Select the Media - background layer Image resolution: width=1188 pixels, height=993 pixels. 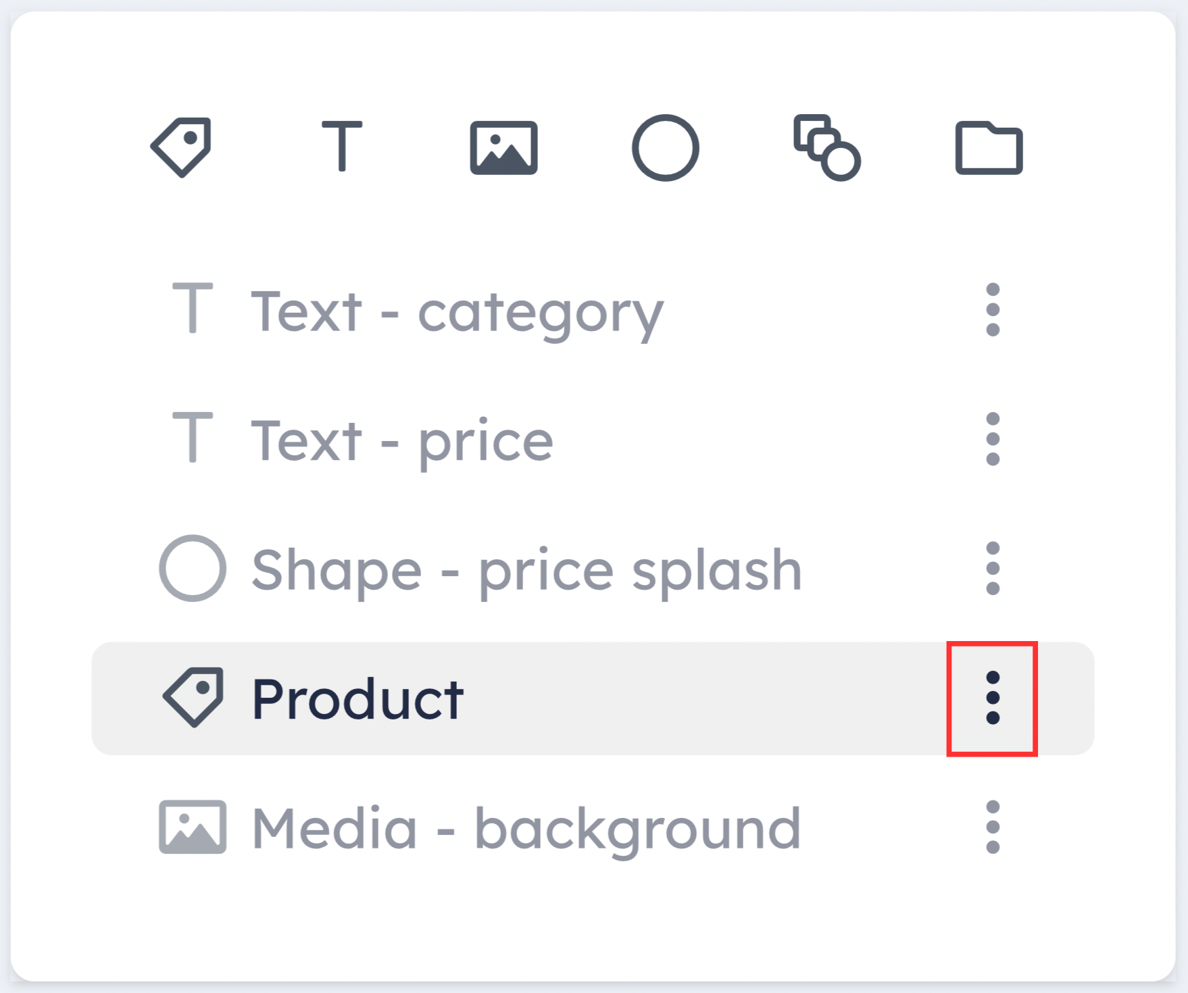(593, 827)
